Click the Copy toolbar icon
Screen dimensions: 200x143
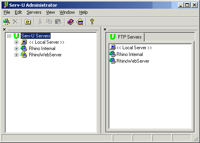point(49,22)
